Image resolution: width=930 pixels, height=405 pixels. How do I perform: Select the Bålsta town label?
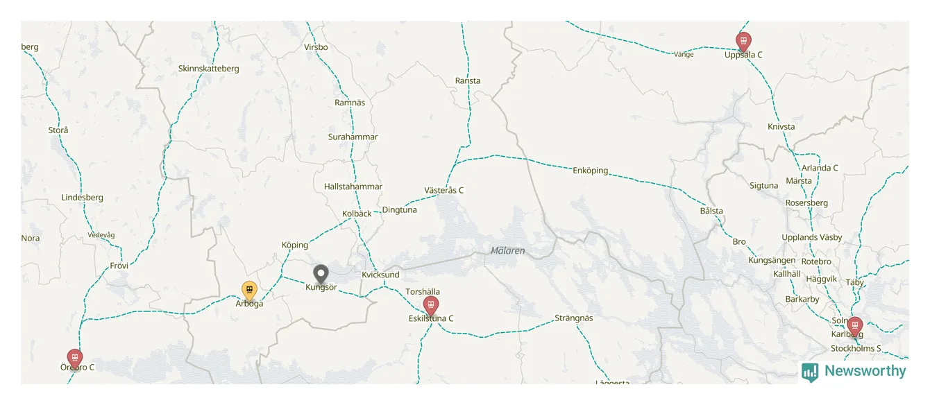(711, 211)
